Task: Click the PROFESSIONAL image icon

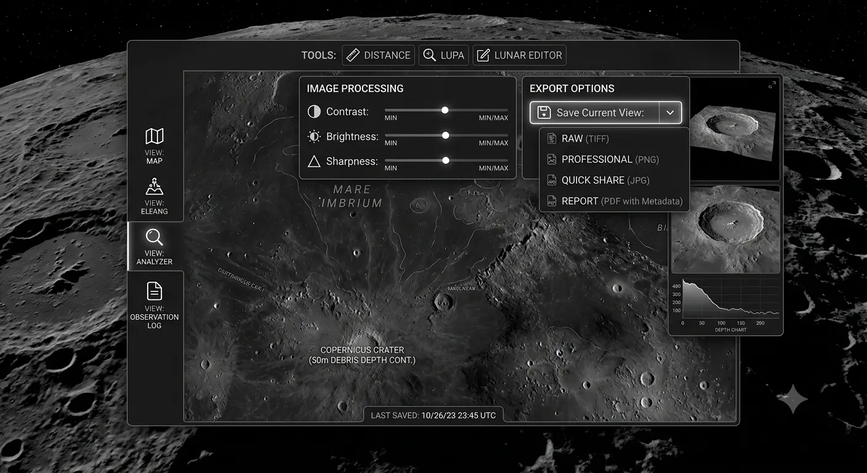Action: (551, 160)
